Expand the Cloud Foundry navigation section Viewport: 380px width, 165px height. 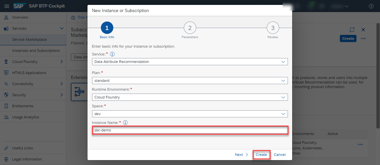point(62,62)
